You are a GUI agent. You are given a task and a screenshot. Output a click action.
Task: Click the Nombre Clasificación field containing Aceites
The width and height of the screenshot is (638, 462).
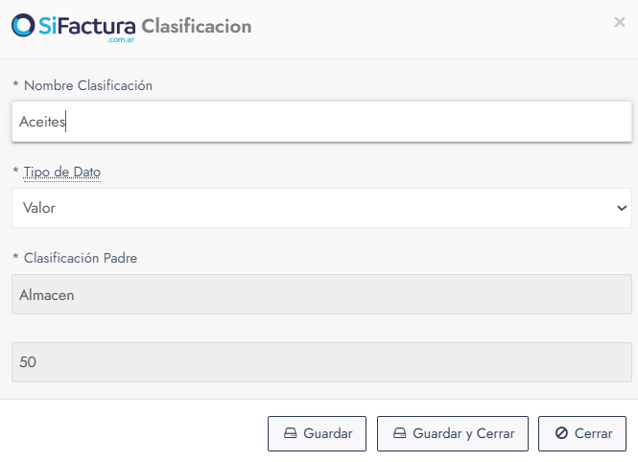click(x=320, y=122)
